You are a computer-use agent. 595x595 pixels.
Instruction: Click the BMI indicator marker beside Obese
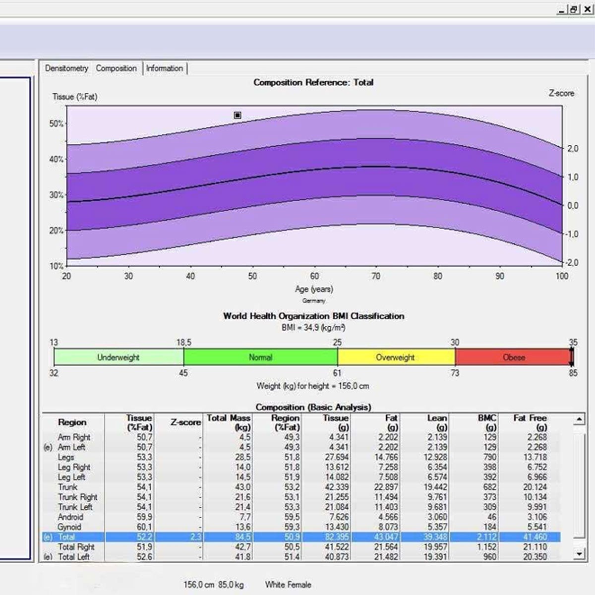[x=571, y=357]
